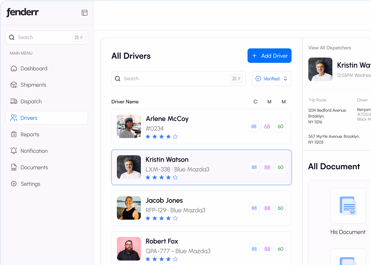Click the magnifier icon in sidebar search
Viewport: 371px width, 265px height.
pyautogui.click(x=12, y=37)
